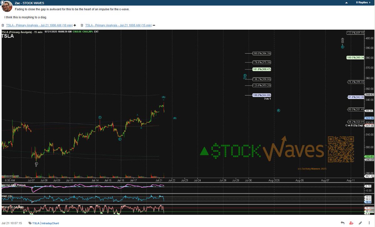Click the tag icon beside TSLA
Viewport: 375px width, 227px height.
pos(30,223)
